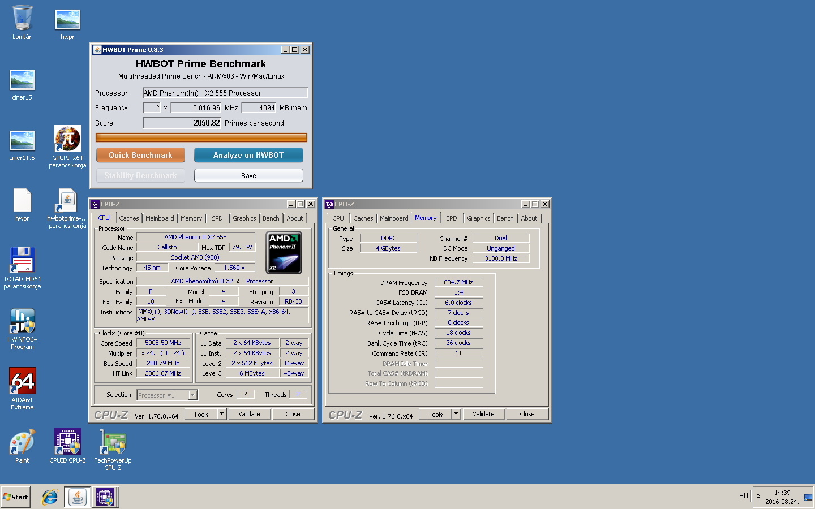Image resolution: width=815 pixels, height=509 pixels.
Task: Click the Core Speed value 5008.50 MHz
Action: [163, 343]
